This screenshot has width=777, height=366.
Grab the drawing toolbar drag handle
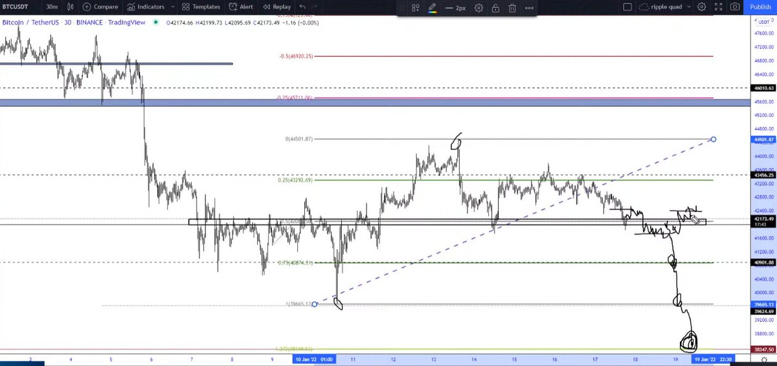click(x=401, y=8)
